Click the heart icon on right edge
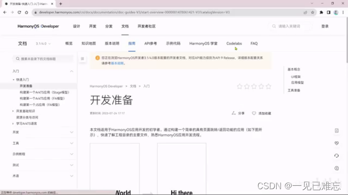This screenshot has height=195, width=348. pos(337,143)
